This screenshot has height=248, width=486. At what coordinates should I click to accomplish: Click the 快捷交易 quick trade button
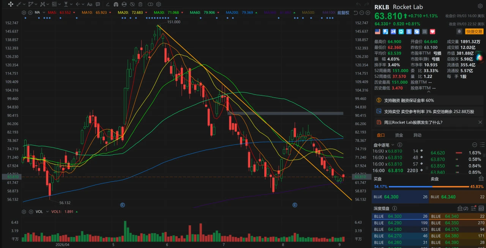tap(474, 31)
